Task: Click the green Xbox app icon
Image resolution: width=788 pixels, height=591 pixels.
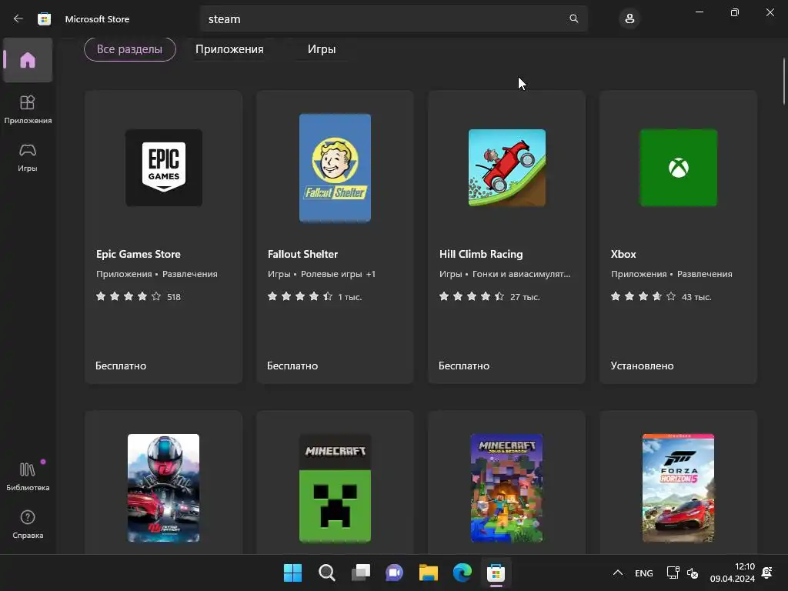Action: coord(679,168)
